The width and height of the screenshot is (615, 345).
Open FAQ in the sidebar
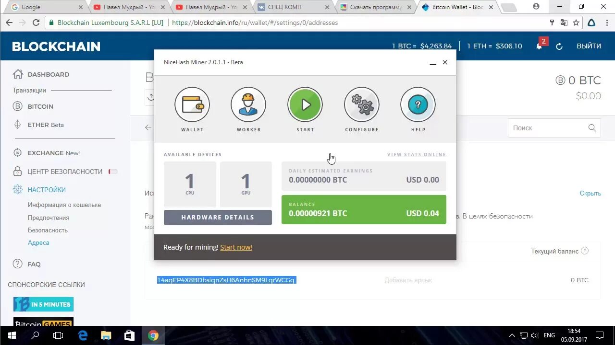(34, 264)
